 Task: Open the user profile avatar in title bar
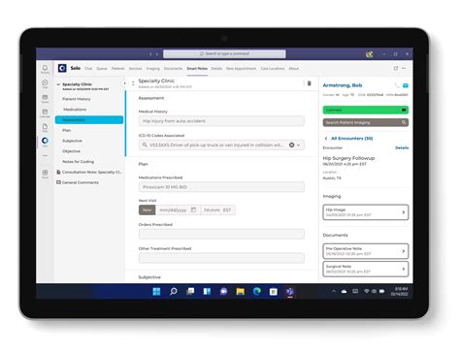click(x=370, y=54)
